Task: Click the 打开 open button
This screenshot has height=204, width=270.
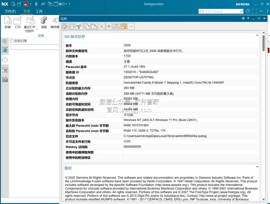Action: pos(18,22)
